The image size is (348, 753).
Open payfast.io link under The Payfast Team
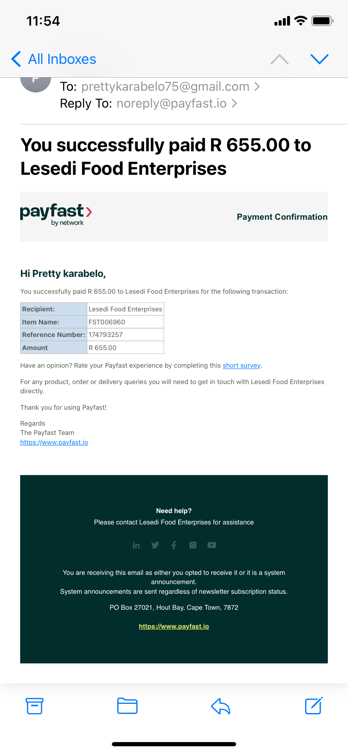pyautogui.click(x=54, y=442)
